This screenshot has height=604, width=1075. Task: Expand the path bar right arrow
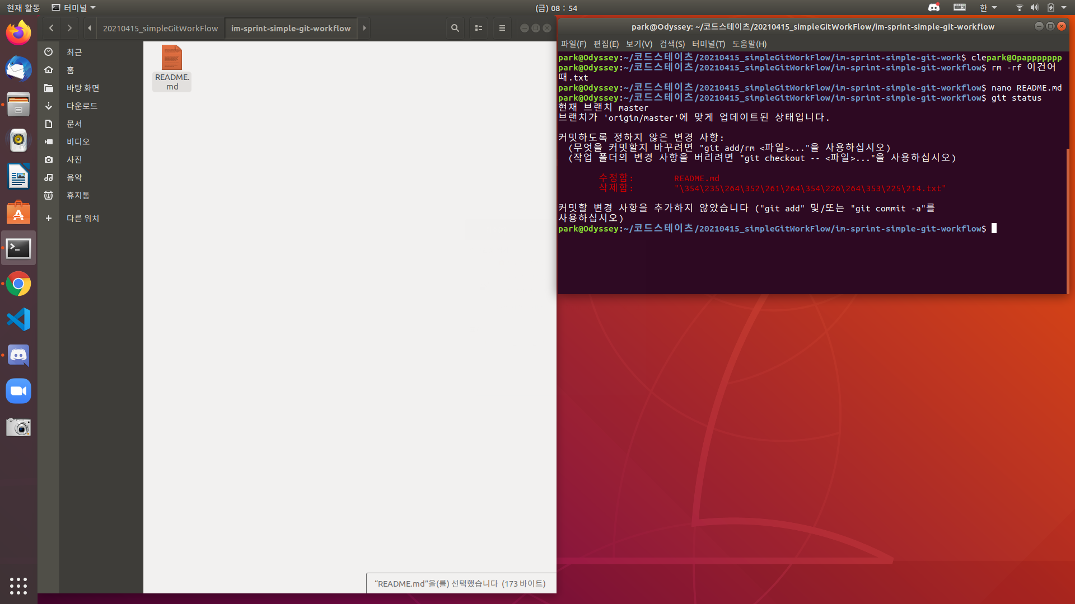point(364,28)
